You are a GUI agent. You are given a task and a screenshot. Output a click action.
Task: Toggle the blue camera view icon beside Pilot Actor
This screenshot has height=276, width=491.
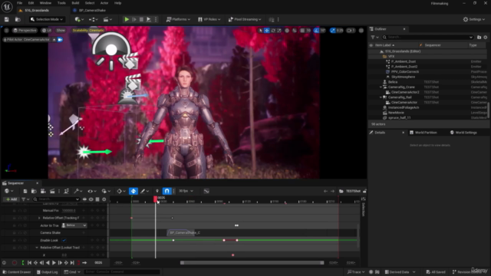click(60, 40)
